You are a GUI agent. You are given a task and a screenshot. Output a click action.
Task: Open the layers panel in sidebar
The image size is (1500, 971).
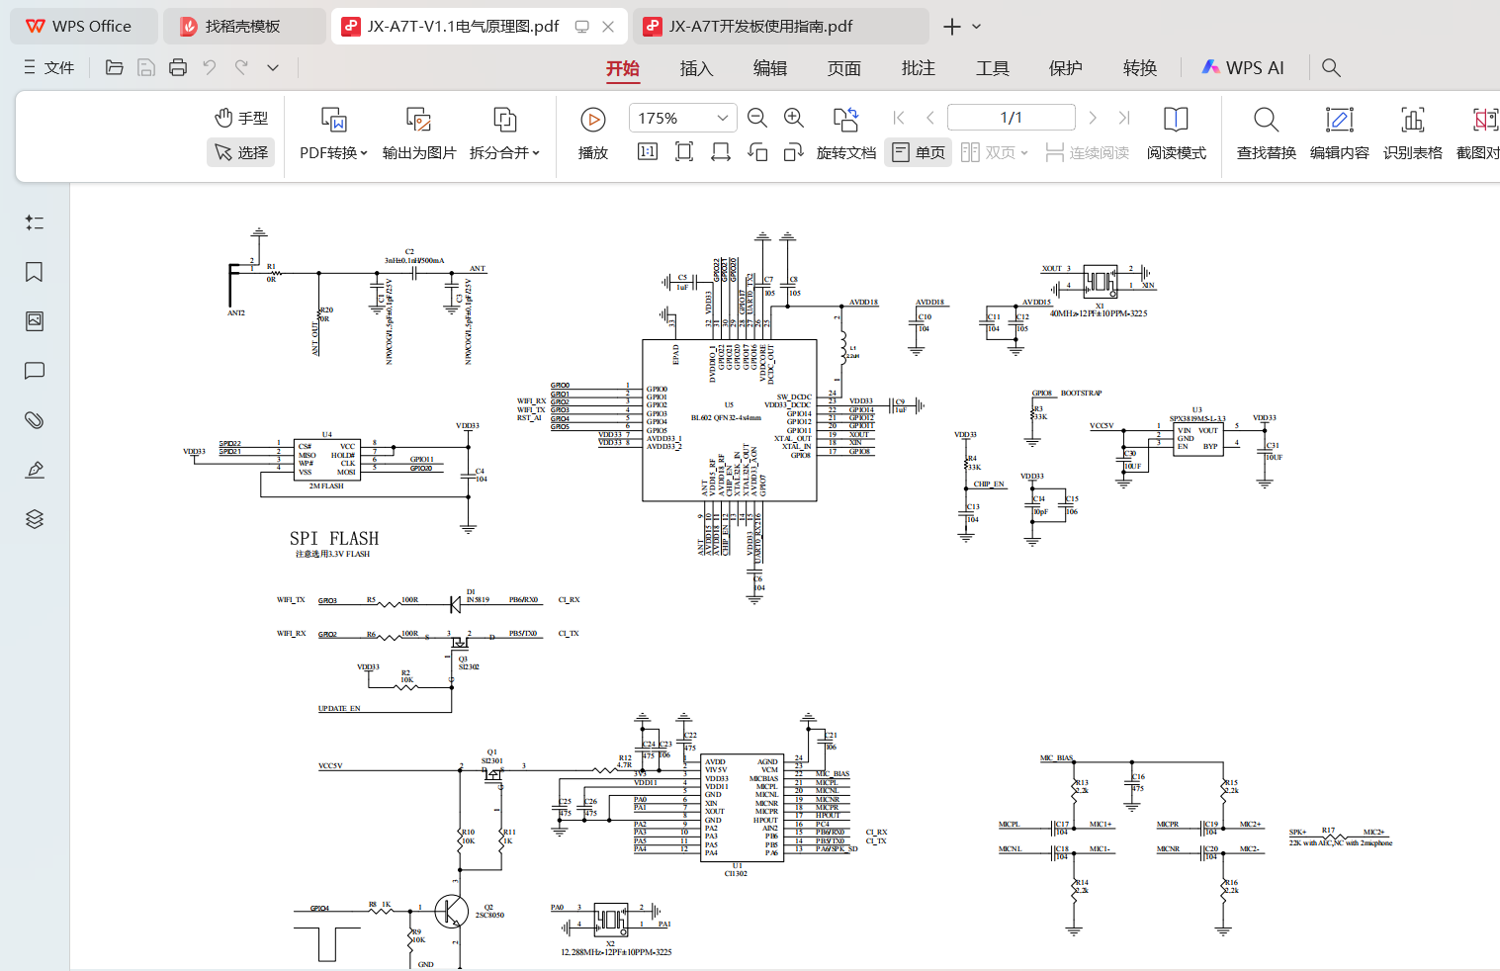point(35,519)
